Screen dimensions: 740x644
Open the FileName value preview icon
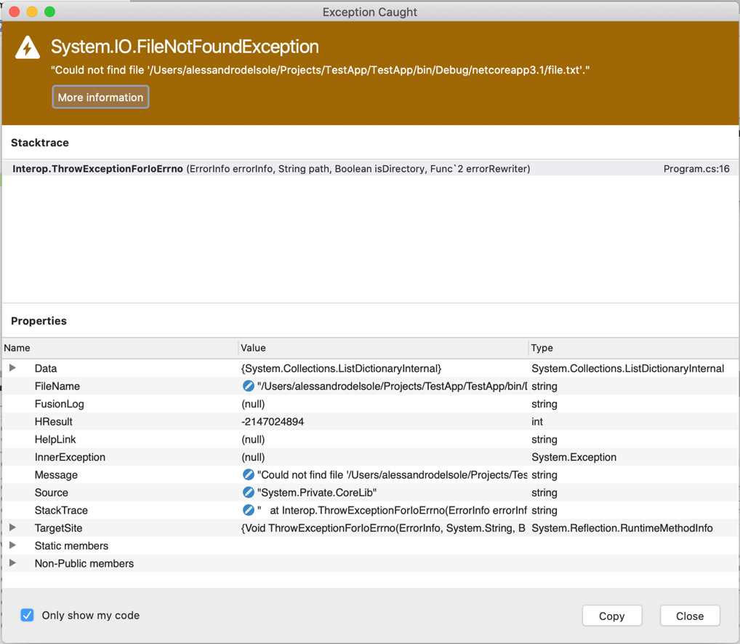click(x=249, y=386)
